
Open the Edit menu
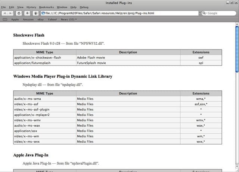point(12,7)
